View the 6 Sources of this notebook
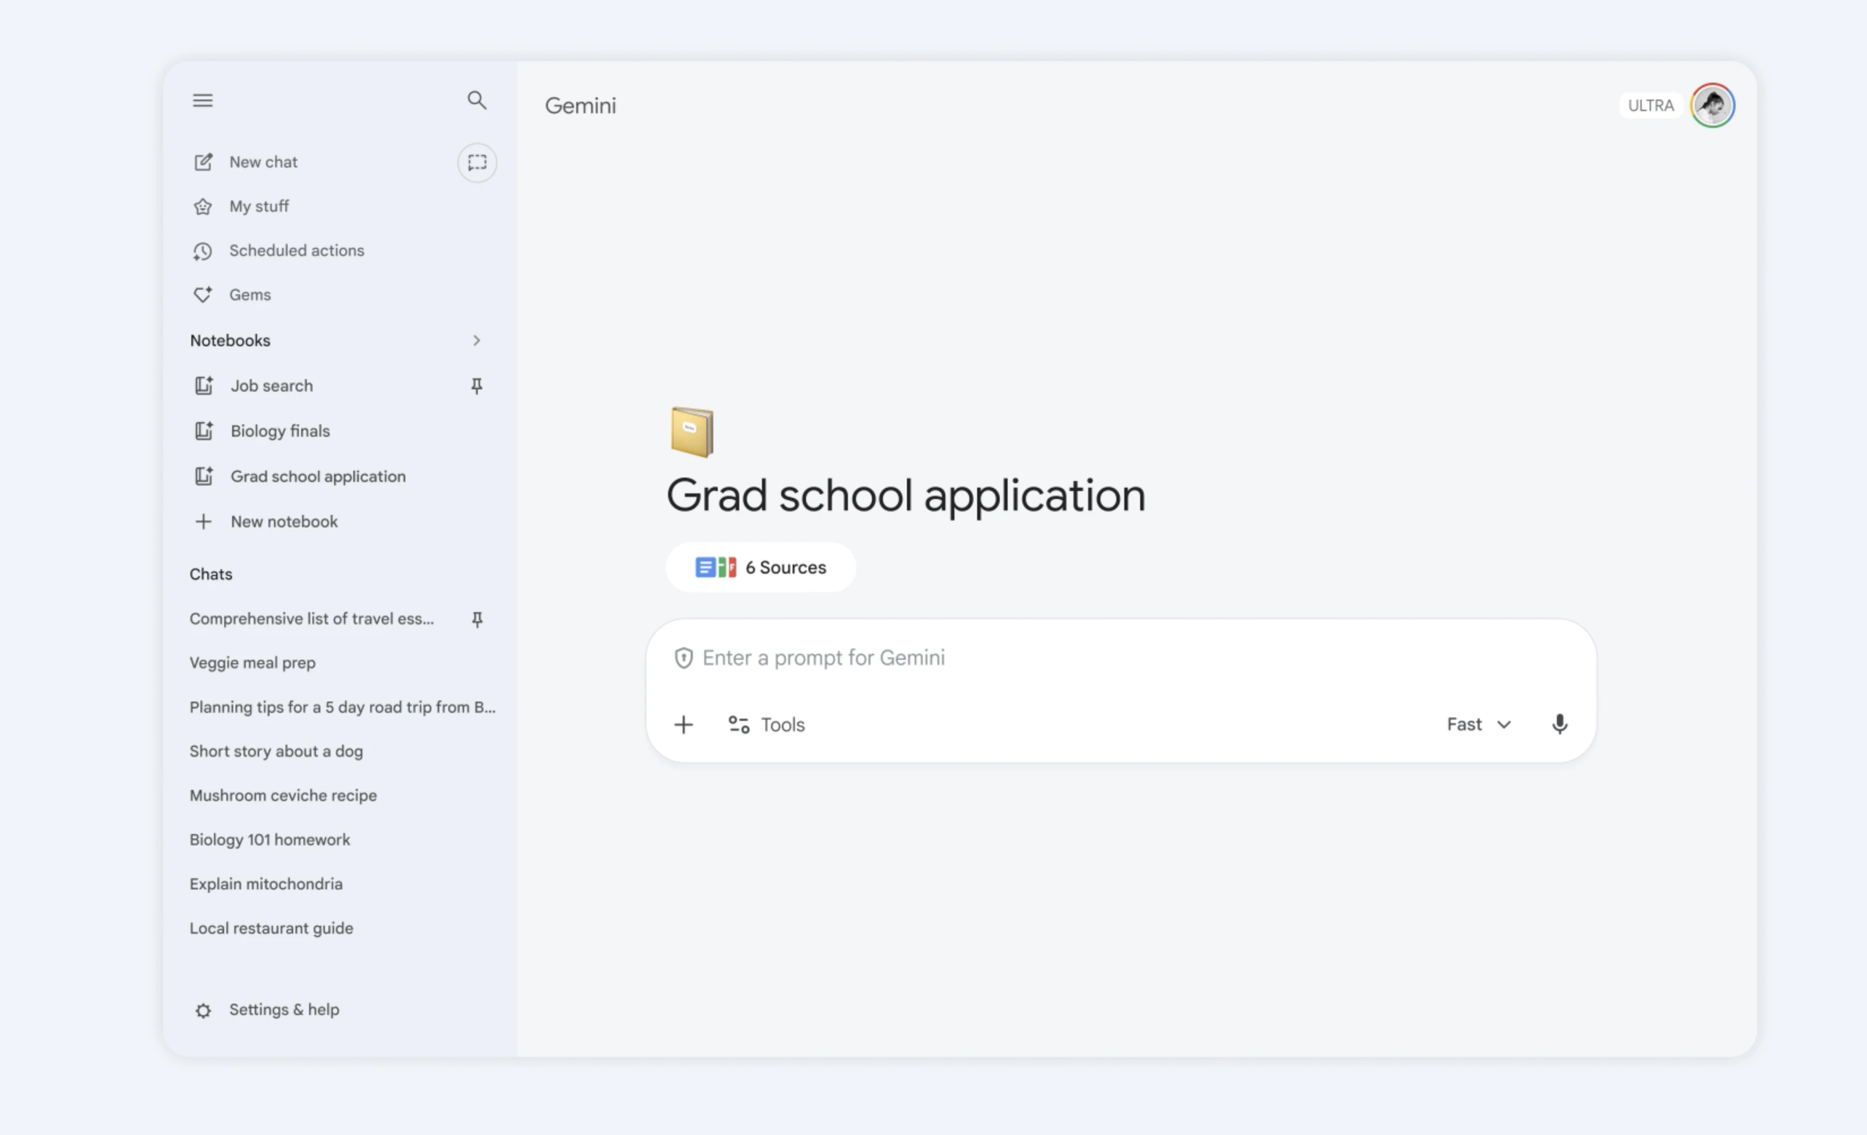 pos(761,567)
